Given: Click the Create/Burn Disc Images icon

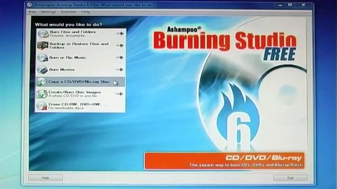Looking at the screenshot, I should click(42, 94).
